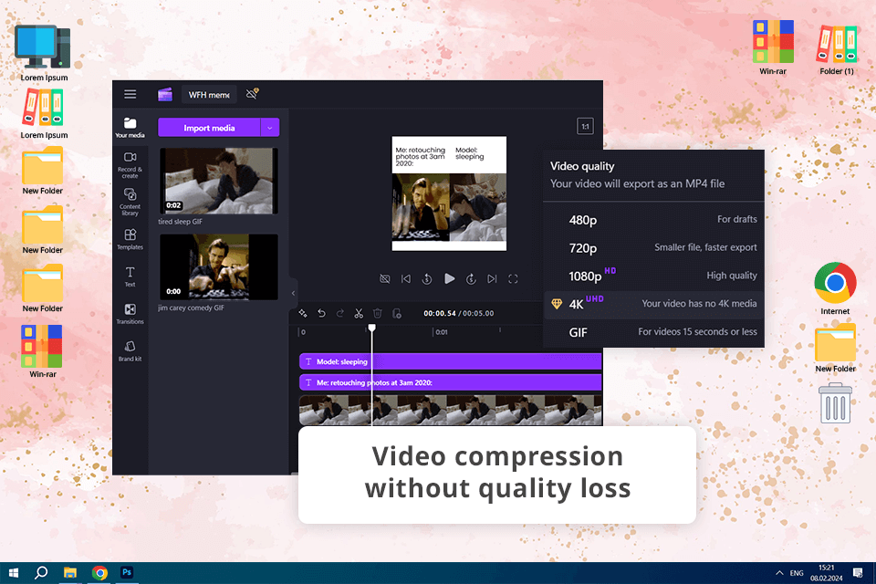876x584 pixels.
Task: Forward five seconds in preview
Action: pyautogui.click(x=471, y=279)
